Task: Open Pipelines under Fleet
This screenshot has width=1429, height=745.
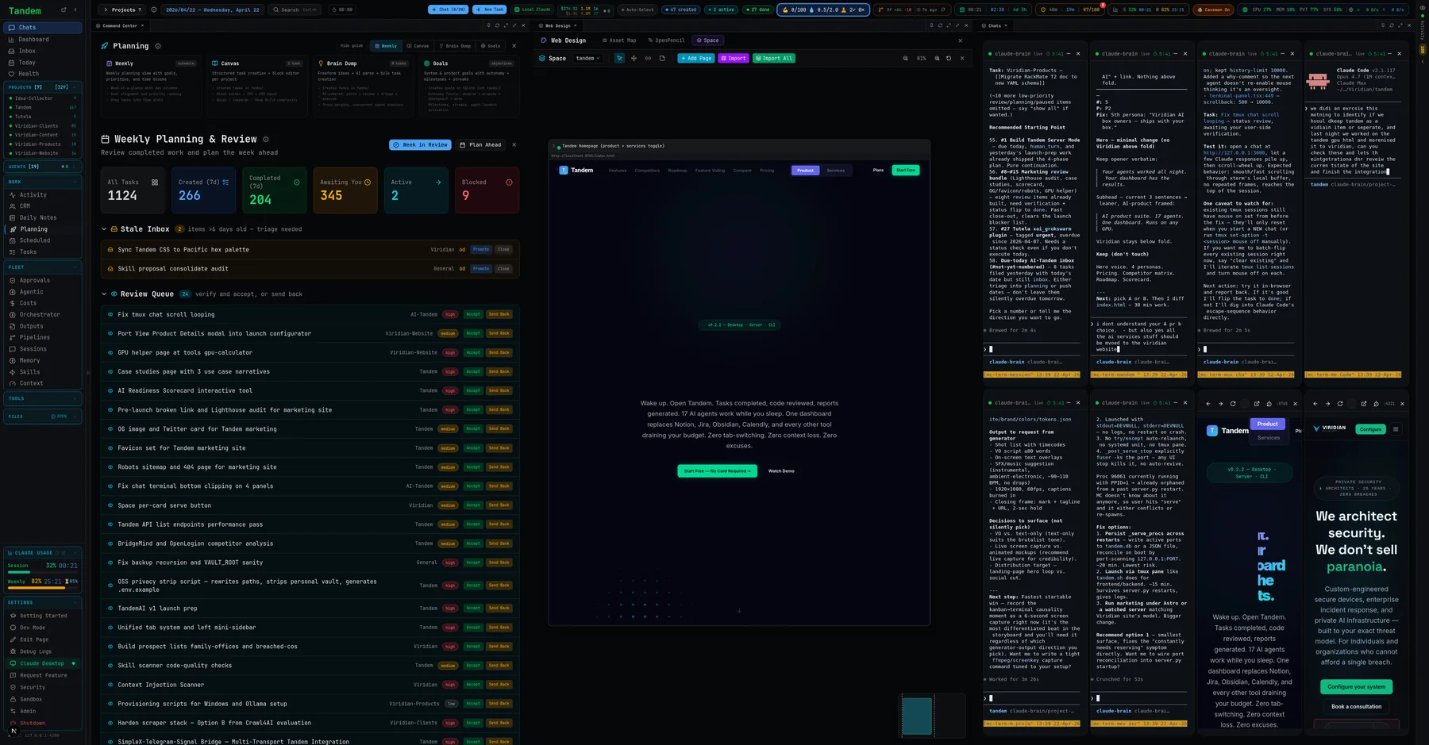Action: click(43, 337)
